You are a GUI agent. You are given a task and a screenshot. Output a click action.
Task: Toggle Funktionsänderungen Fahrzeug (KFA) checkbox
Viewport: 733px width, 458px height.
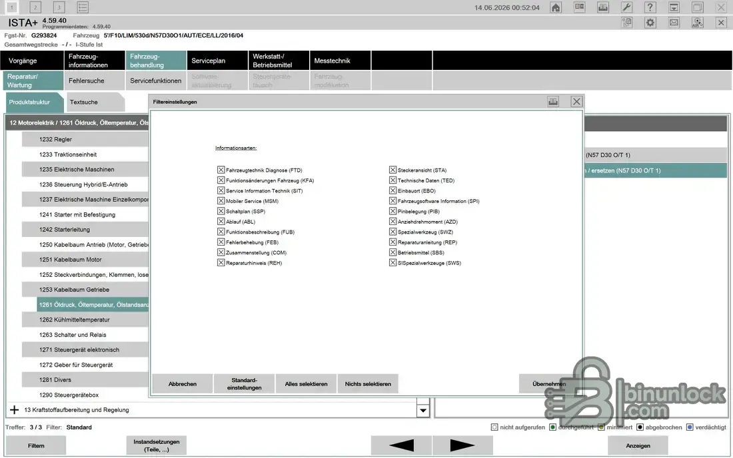[x=221, y=180]
